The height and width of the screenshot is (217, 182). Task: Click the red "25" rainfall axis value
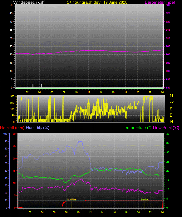(14, 146)
